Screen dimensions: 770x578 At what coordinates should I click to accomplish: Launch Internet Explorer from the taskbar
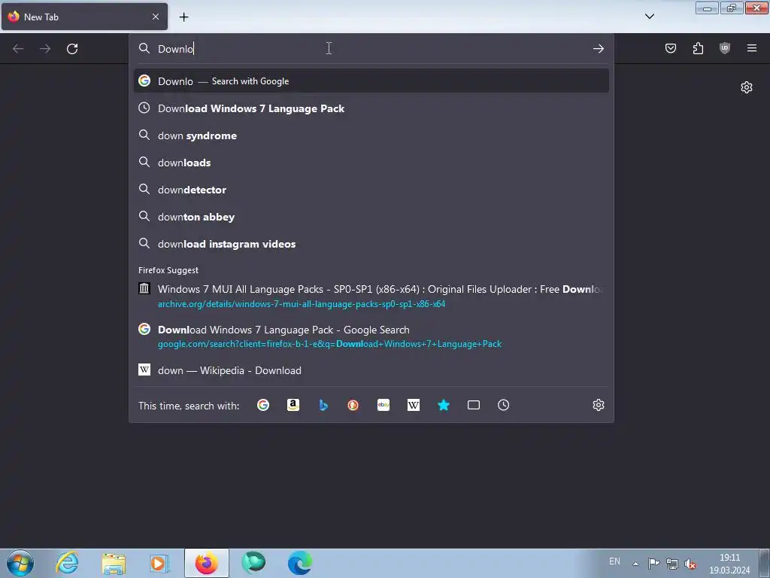pyautogui.click(x=67, y=563)
